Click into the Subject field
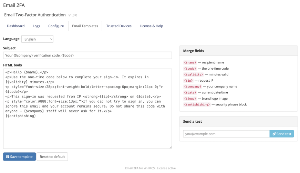 (87, 55)
